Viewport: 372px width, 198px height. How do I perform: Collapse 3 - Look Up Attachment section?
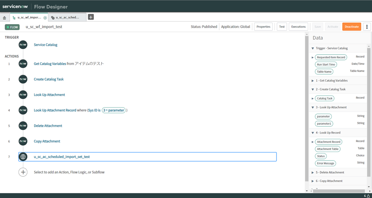[x=313, y=108]
